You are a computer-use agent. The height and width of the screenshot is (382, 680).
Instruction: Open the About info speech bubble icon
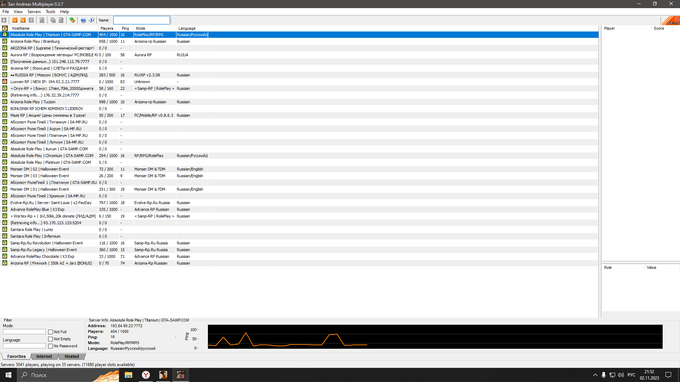(91, 20)
